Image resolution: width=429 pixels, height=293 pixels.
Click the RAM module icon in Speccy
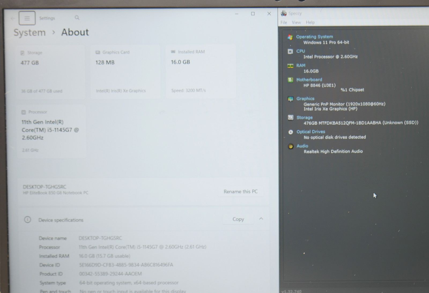(x=290, y=66)
